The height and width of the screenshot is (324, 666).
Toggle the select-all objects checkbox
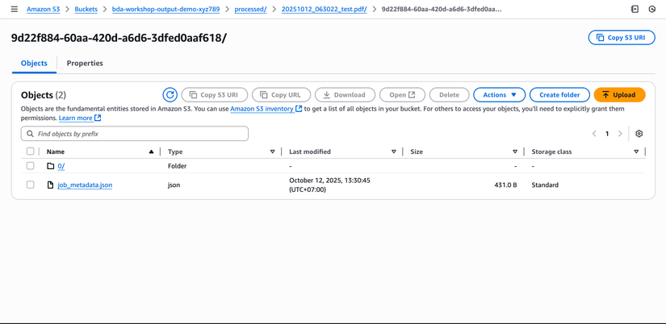click(30, 152)
